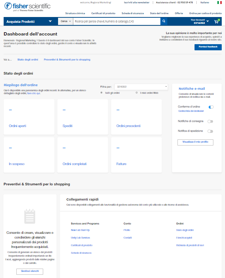Click the Italian flag icon
Image resolution: width=225 pixels, height=278 pixels.
pyautogui.click(x=219, y=3)
